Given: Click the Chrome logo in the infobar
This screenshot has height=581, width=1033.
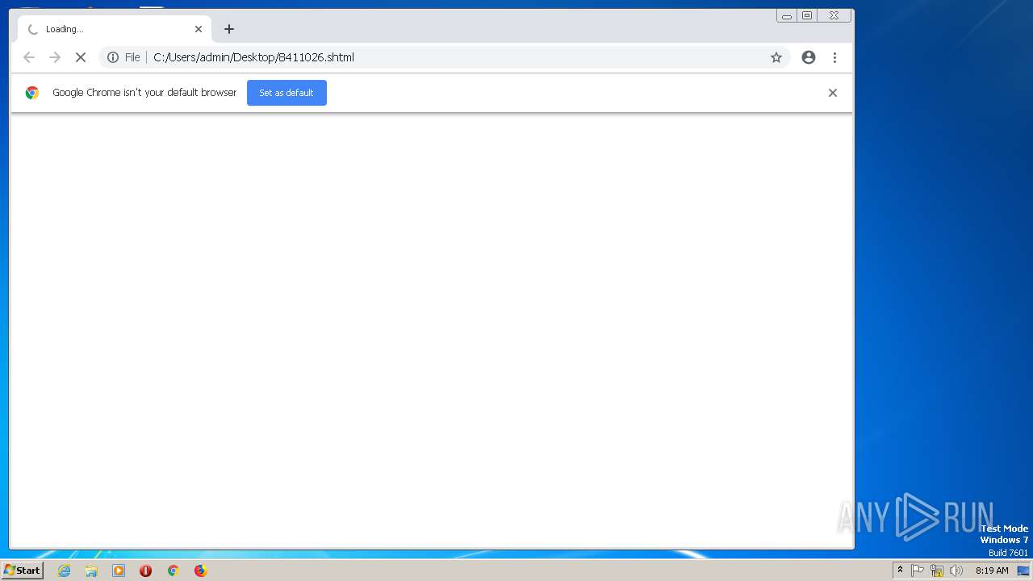Looking at the screenshot, I should click(32, 93).
